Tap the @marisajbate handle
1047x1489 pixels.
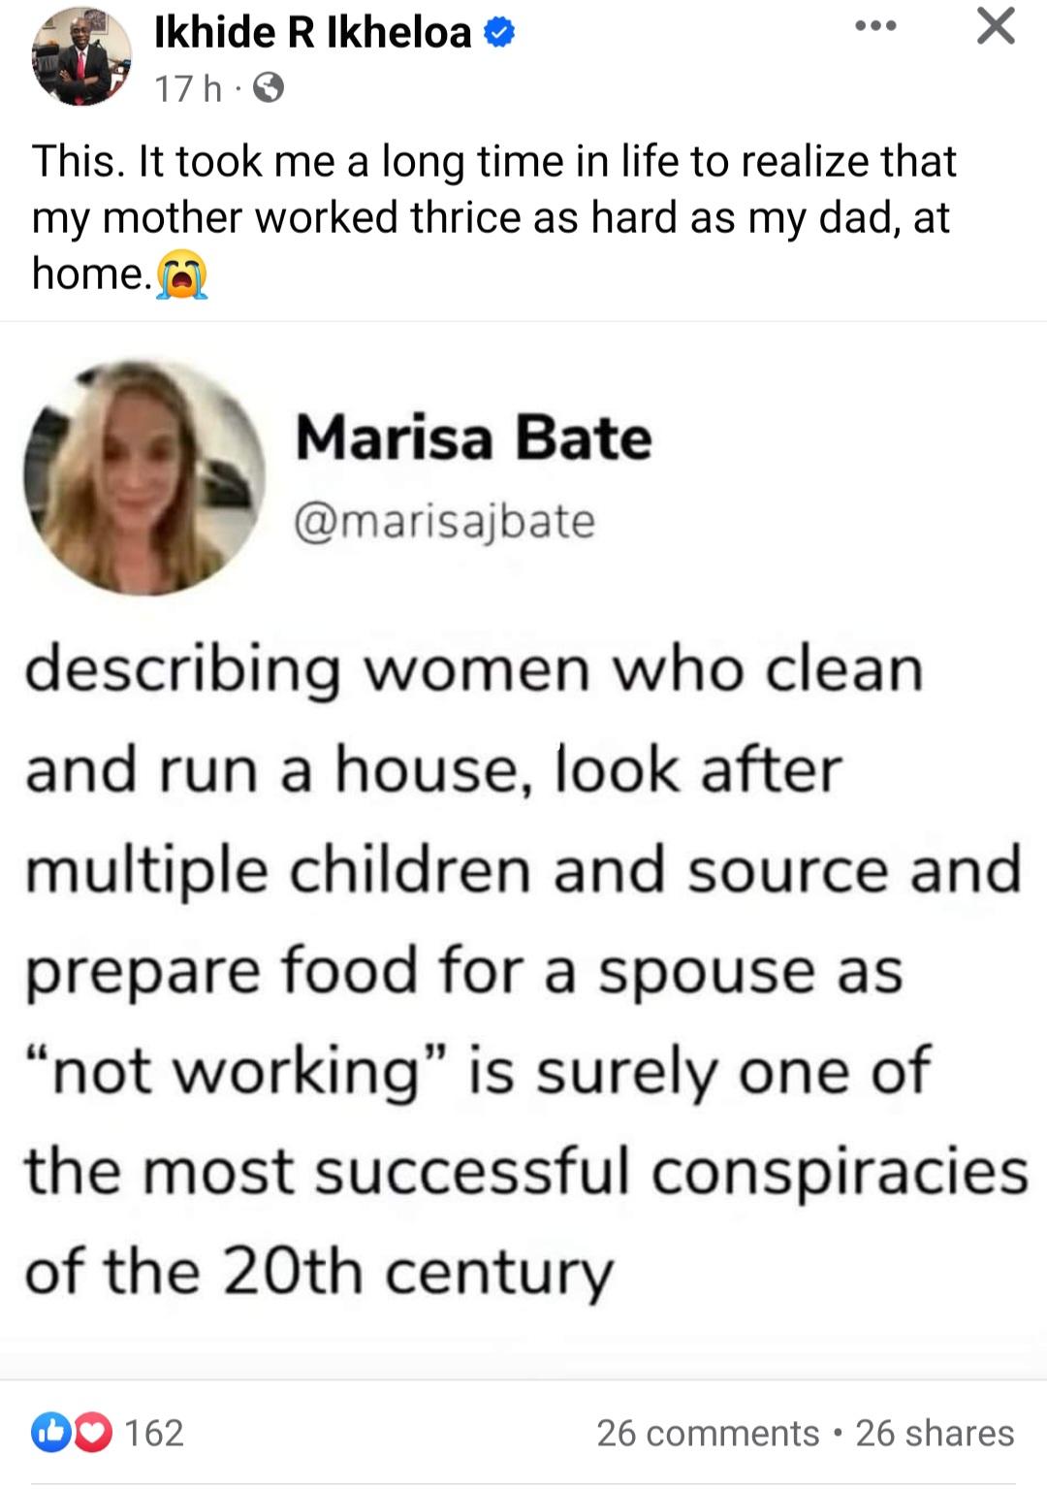point(444,522)
